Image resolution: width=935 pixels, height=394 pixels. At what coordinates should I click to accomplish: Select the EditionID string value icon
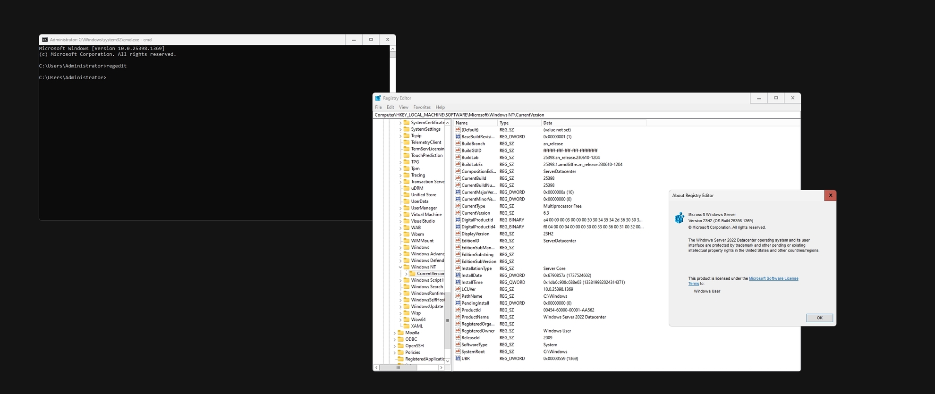tap(458, 241)
